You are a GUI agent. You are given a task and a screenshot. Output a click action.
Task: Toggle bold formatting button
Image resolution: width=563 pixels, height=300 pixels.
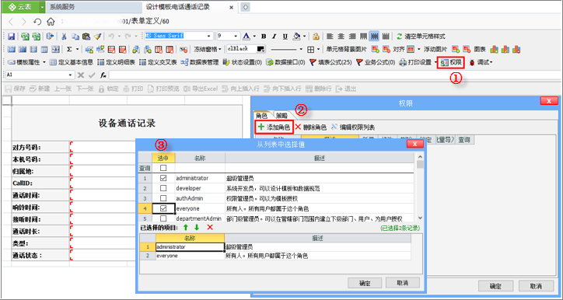(x=264, y=37)
